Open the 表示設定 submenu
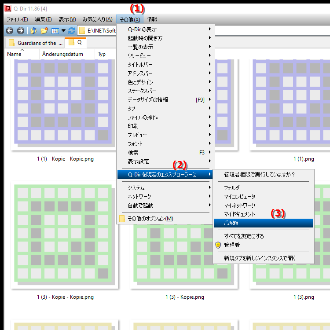Screen dimensions: 330x330 166,161
